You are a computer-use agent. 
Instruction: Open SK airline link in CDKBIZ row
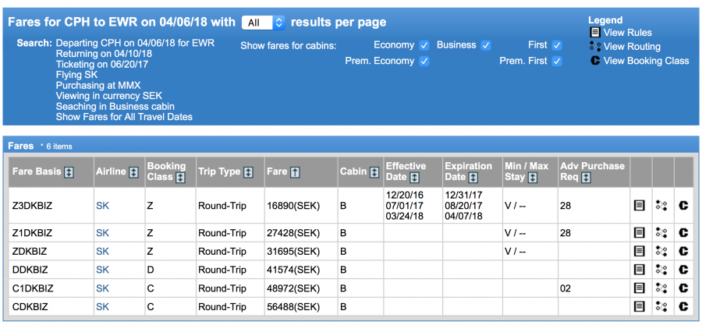point(103,307)
